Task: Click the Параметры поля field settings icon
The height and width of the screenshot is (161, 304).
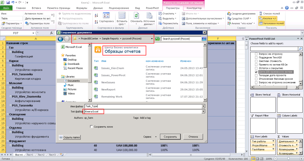Action: (x=27, y=23)
